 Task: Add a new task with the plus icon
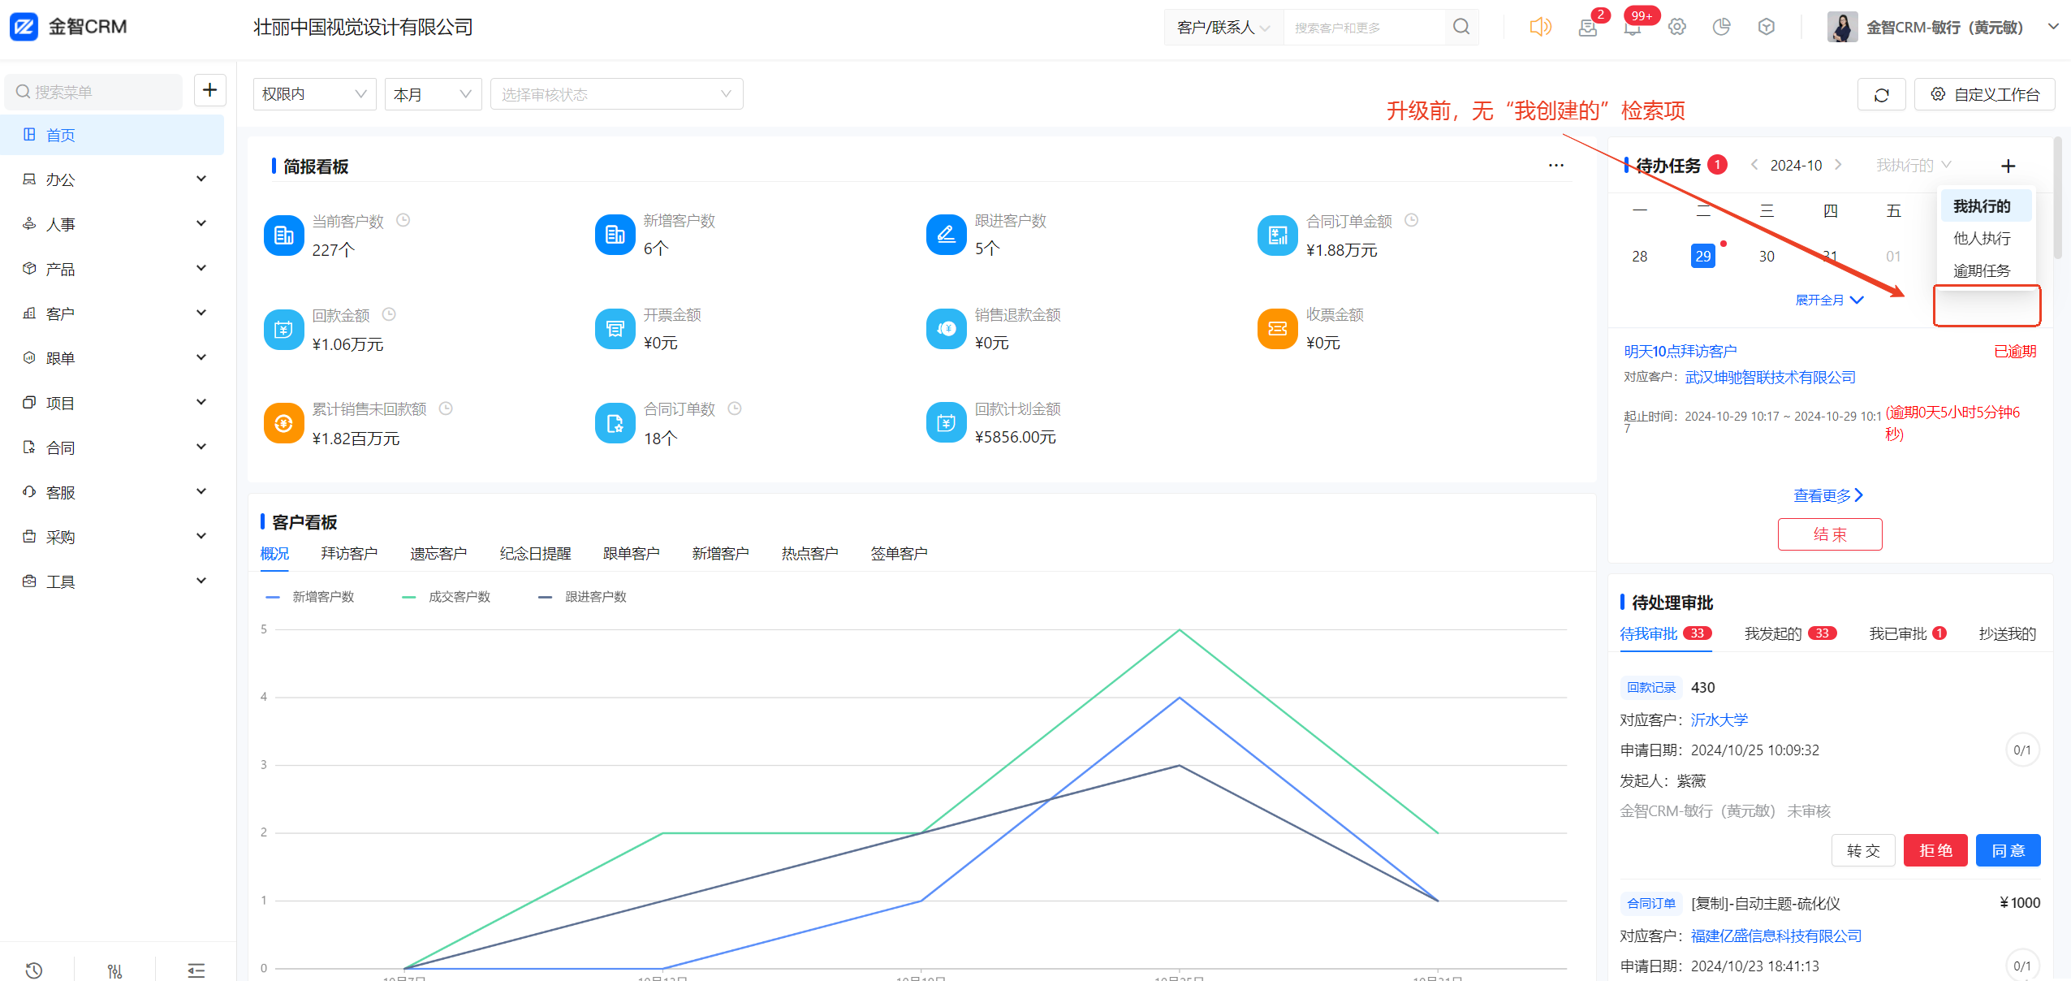(2008, 166)
